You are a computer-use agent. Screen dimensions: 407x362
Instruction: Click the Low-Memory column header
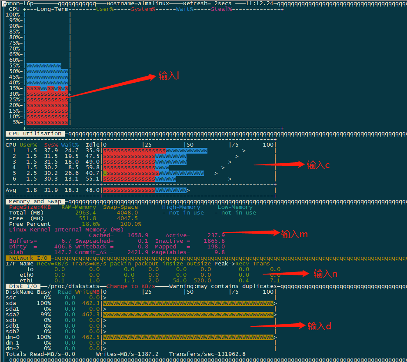click(x=235, y=207)
